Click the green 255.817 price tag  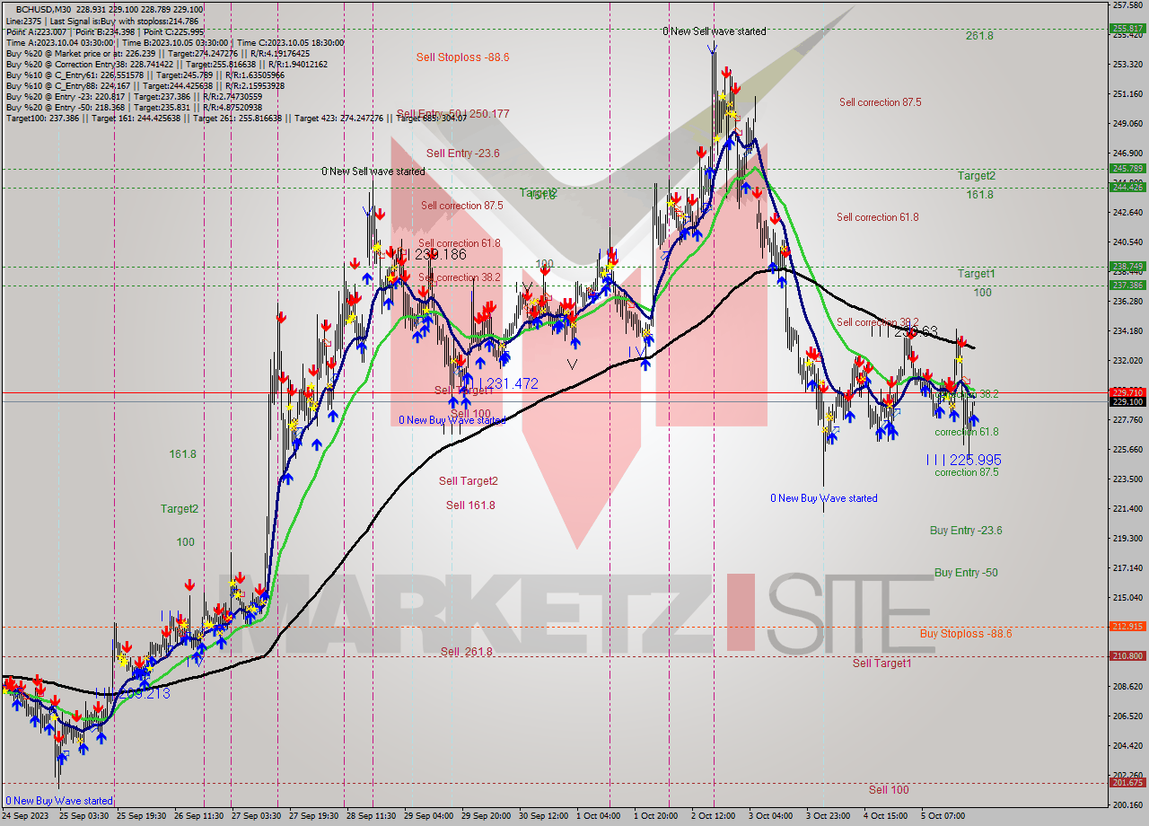(1128, 28)
